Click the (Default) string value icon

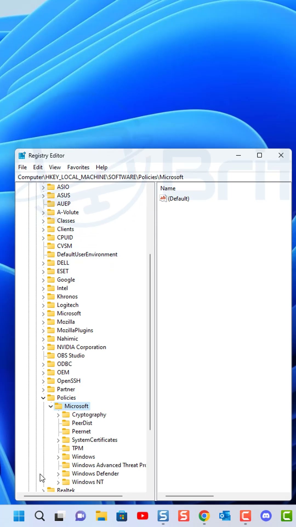163,198
